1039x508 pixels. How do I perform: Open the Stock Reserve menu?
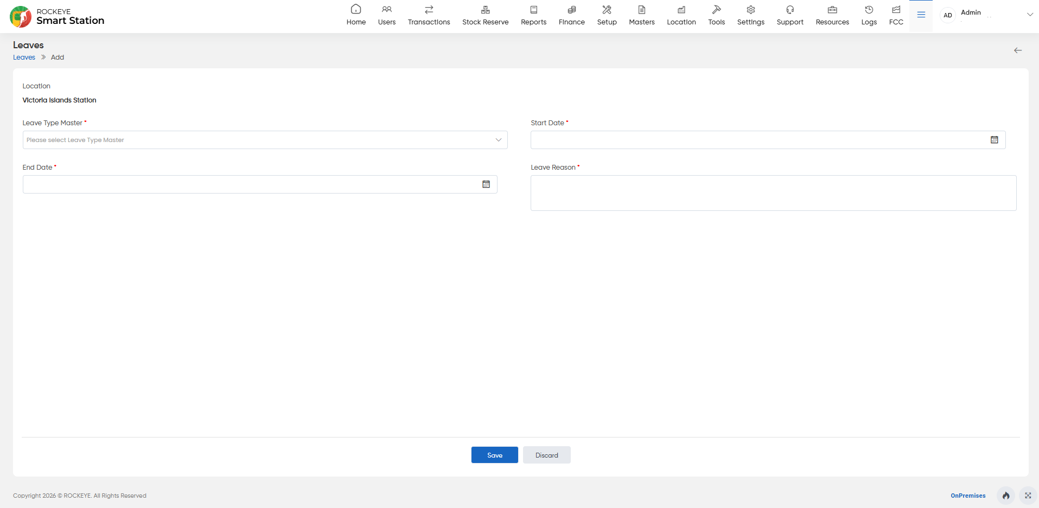(485, 15)
